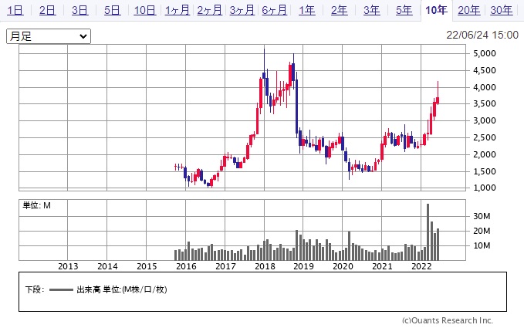Open the 1ヶ月 chart range
The height and width of the screenshot is (328, 524).
point(177,10)
